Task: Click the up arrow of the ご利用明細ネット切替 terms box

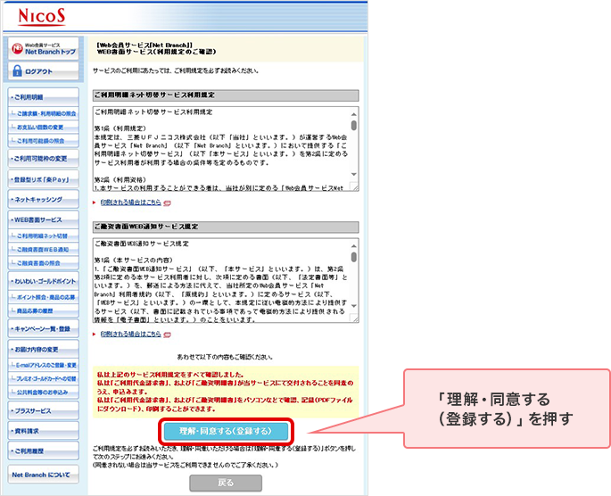Action: coord(353,114)
